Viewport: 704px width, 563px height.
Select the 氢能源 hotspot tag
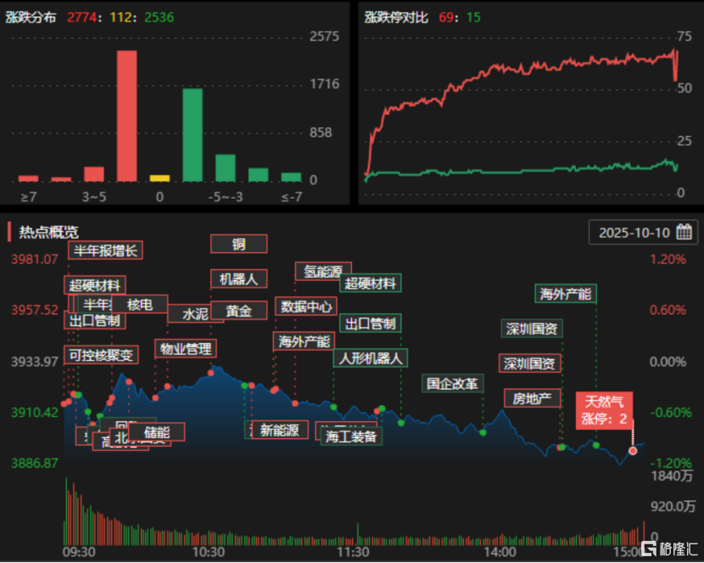322,272
